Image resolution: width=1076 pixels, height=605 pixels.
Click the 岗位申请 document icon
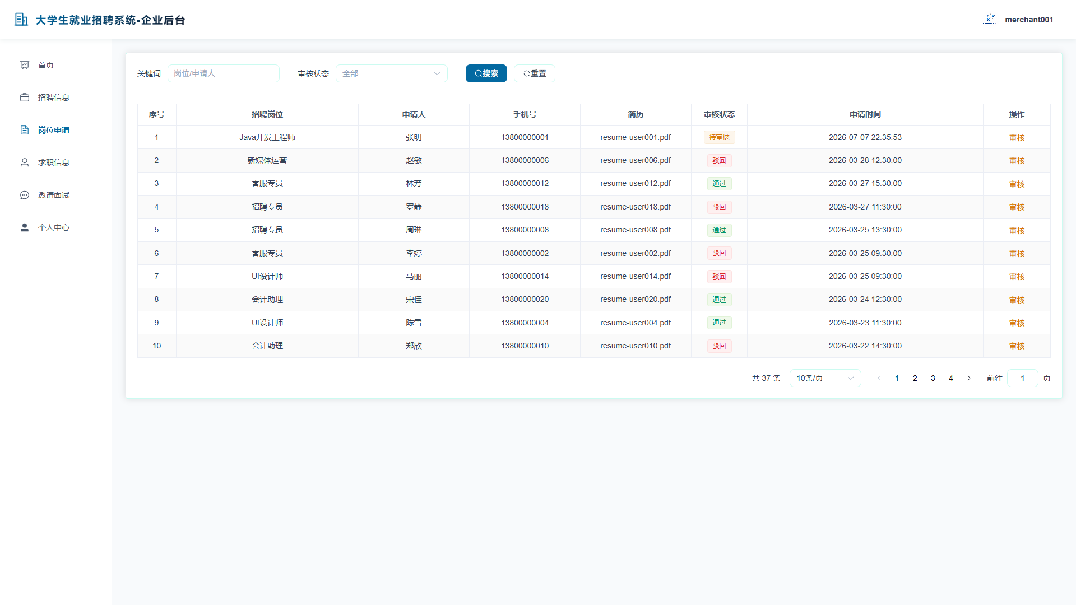click(25, 130)
